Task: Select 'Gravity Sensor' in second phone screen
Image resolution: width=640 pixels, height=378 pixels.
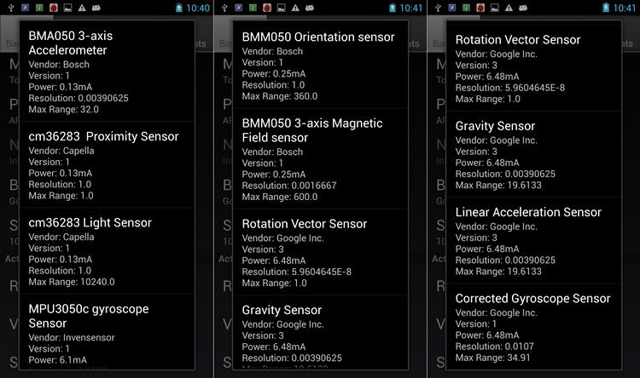Action: point(282,311)
